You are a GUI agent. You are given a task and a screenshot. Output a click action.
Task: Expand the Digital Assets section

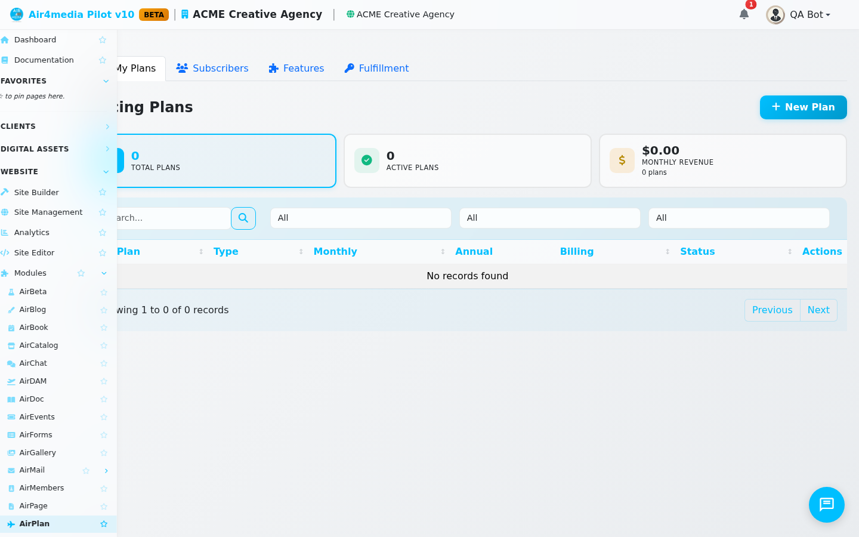[107, 149]
